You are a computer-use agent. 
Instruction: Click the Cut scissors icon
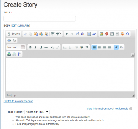pyautogui.click(x=26, y=34)
